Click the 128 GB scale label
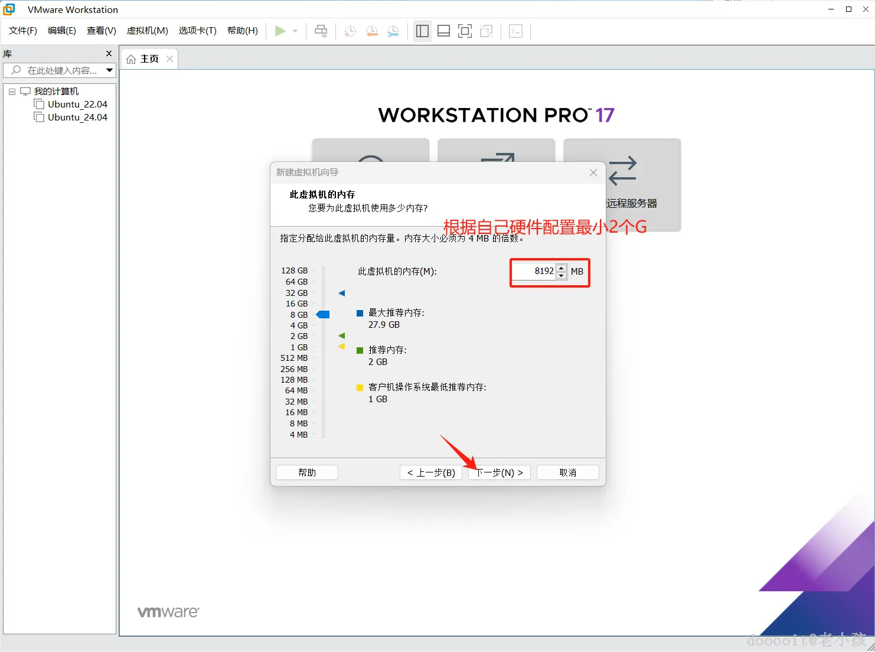This screenshot has height=652, width=875. point(295,270)
